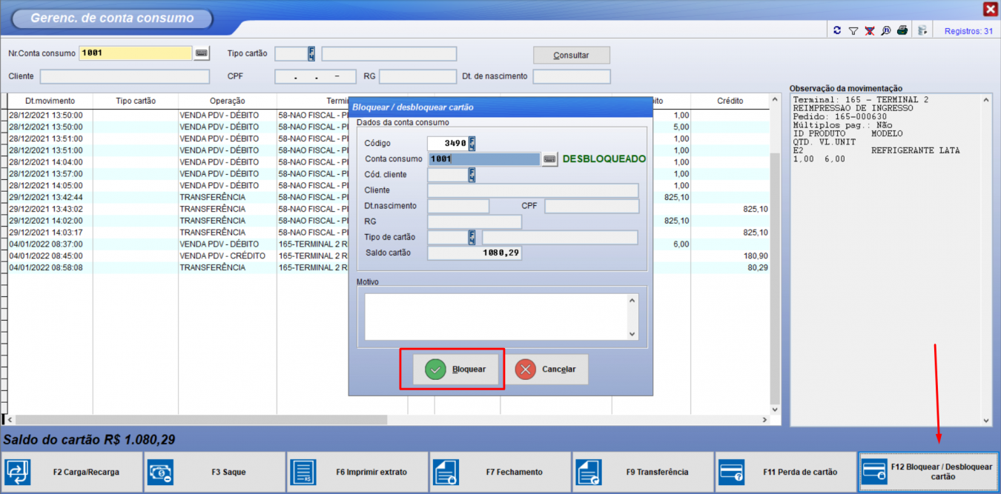Open F4 lookup beside Tipo cartão filter
1001x494 pixels.
(311, 54)
